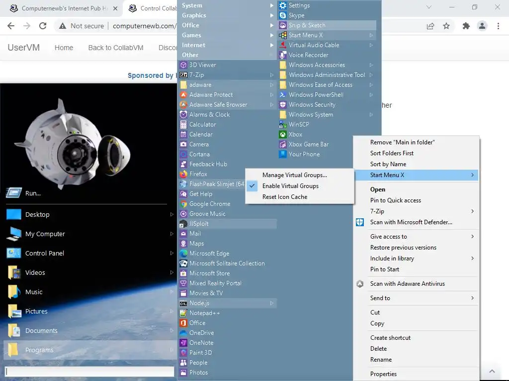The width and height of the screenshot is (509, 381).
Task: Click the Chrome extensions puzzle icon
Action: point(466,26)
